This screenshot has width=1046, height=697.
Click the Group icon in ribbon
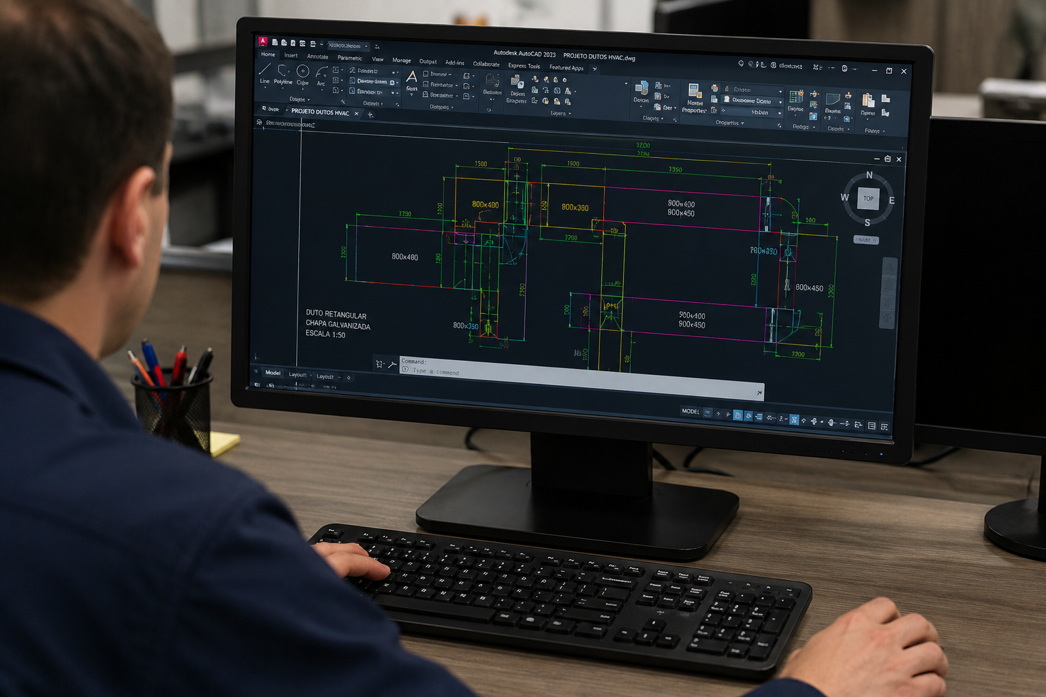pos(795,97)
